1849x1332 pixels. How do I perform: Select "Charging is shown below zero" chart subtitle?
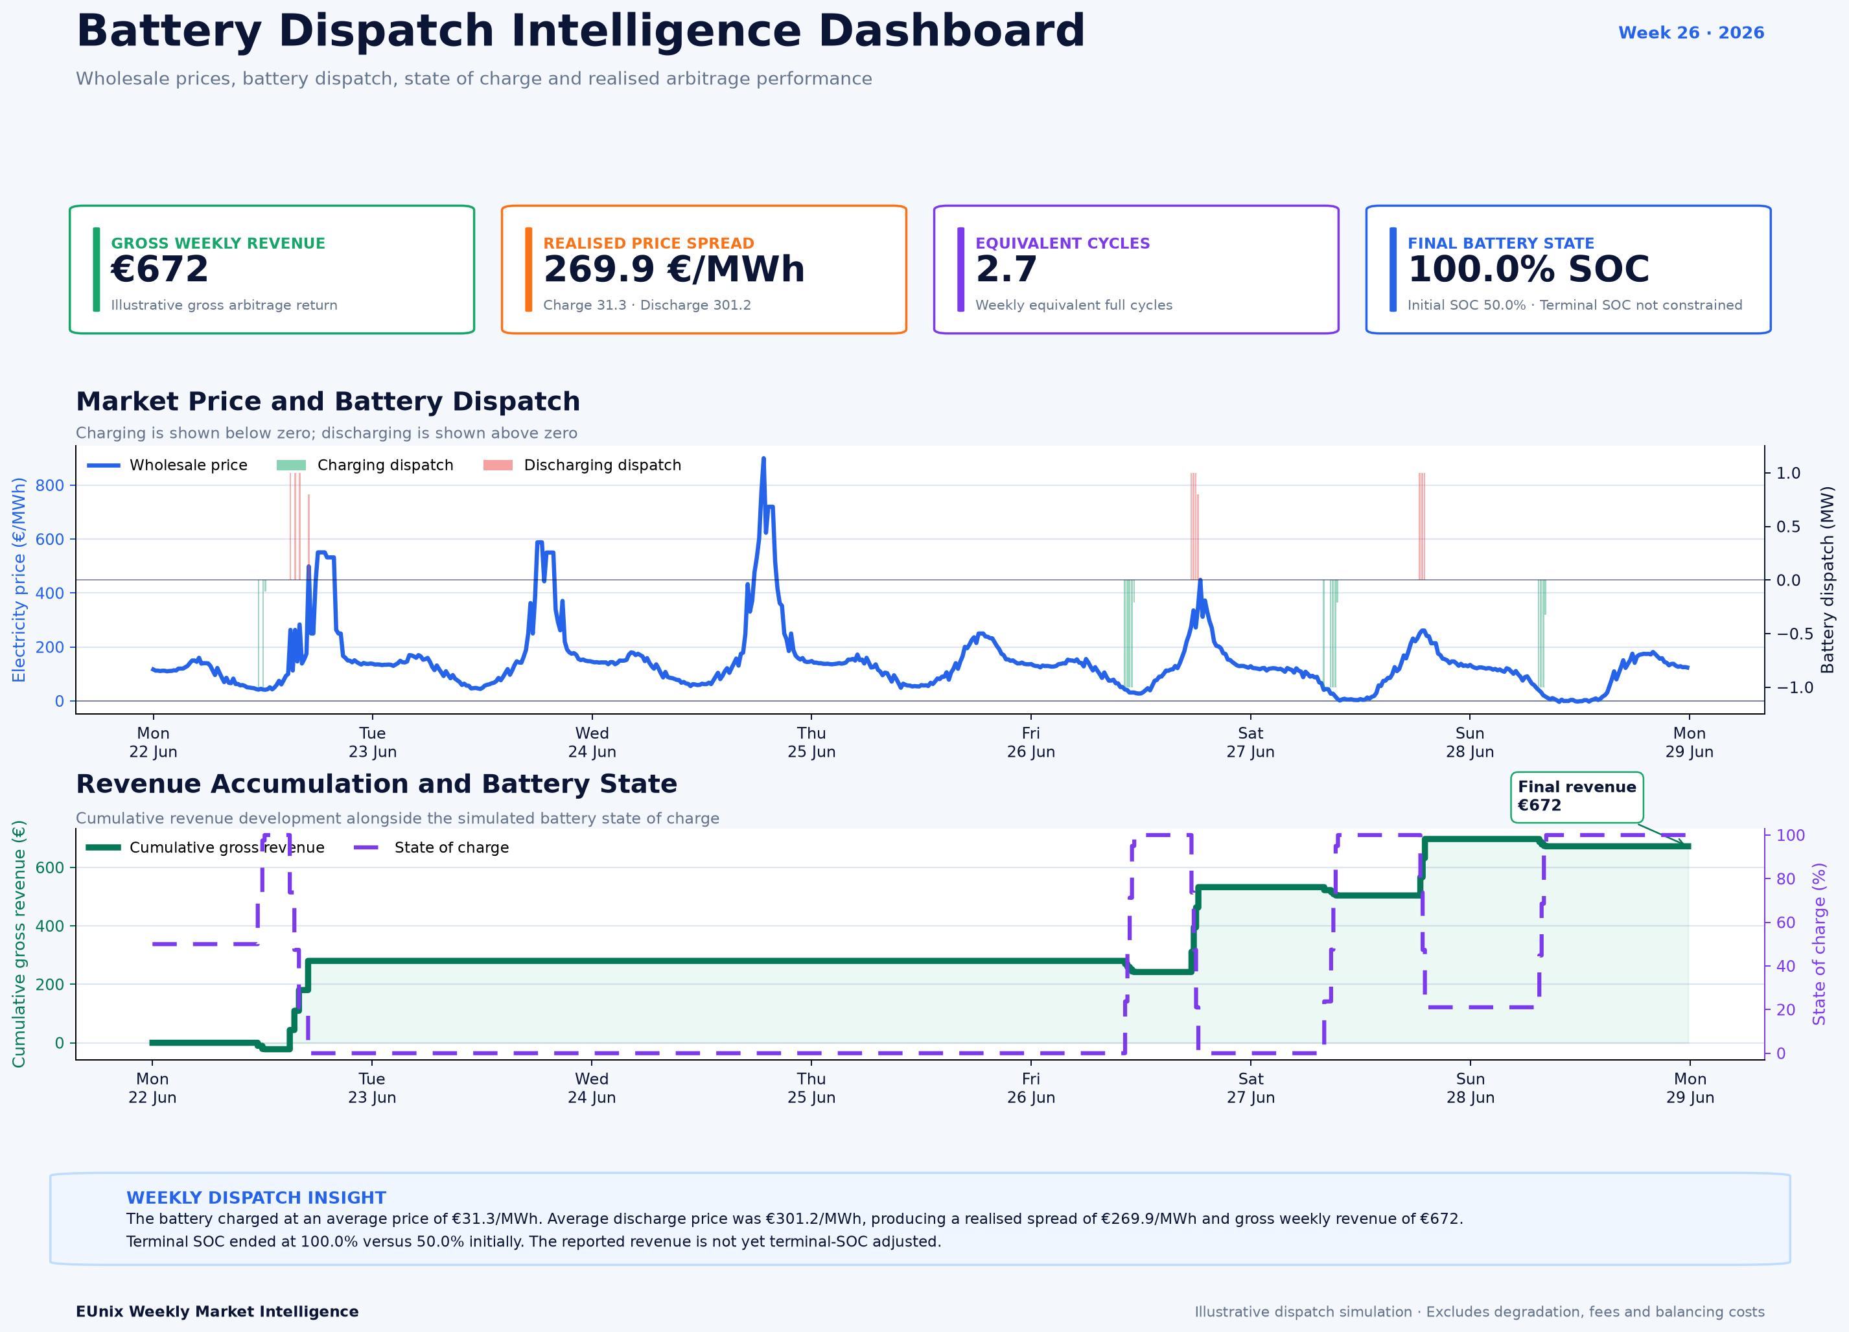click(326, 433)
